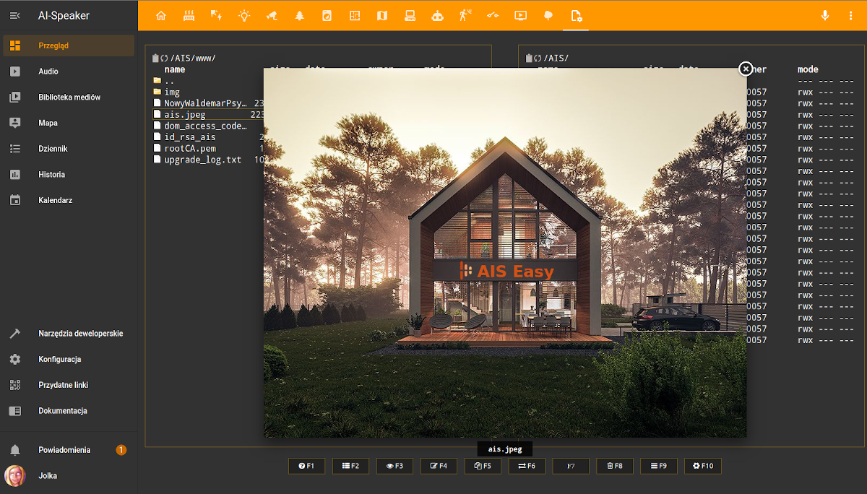Click clipboard icon of right /AIS/ panel
This screenshot has height=494, width=867.
pyautogui.click(x=529, y=58)
